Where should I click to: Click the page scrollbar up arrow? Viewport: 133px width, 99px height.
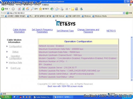(x=132, y=37)
